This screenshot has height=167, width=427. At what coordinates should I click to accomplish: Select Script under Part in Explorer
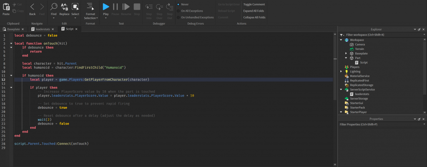pyautogui.click(x=364, y=62)
